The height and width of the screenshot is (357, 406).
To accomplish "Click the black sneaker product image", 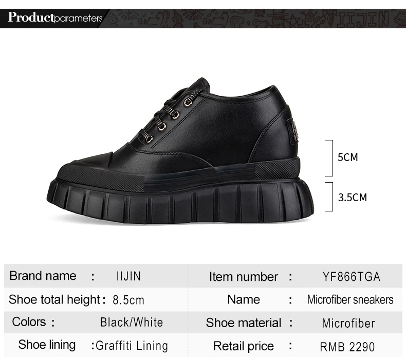I will coord(180,151).
